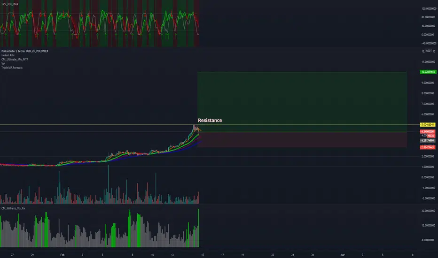Click the 15 date on time axis
This screenshot has width=438, height=258.
click(203, 255)
